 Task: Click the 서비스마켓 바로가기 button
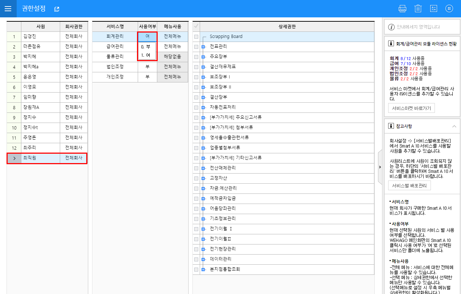(411, 108)
